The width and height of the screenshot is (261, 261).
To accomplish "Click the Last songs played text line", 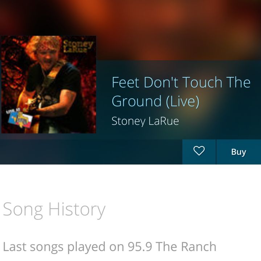I will tap(109, 247).
